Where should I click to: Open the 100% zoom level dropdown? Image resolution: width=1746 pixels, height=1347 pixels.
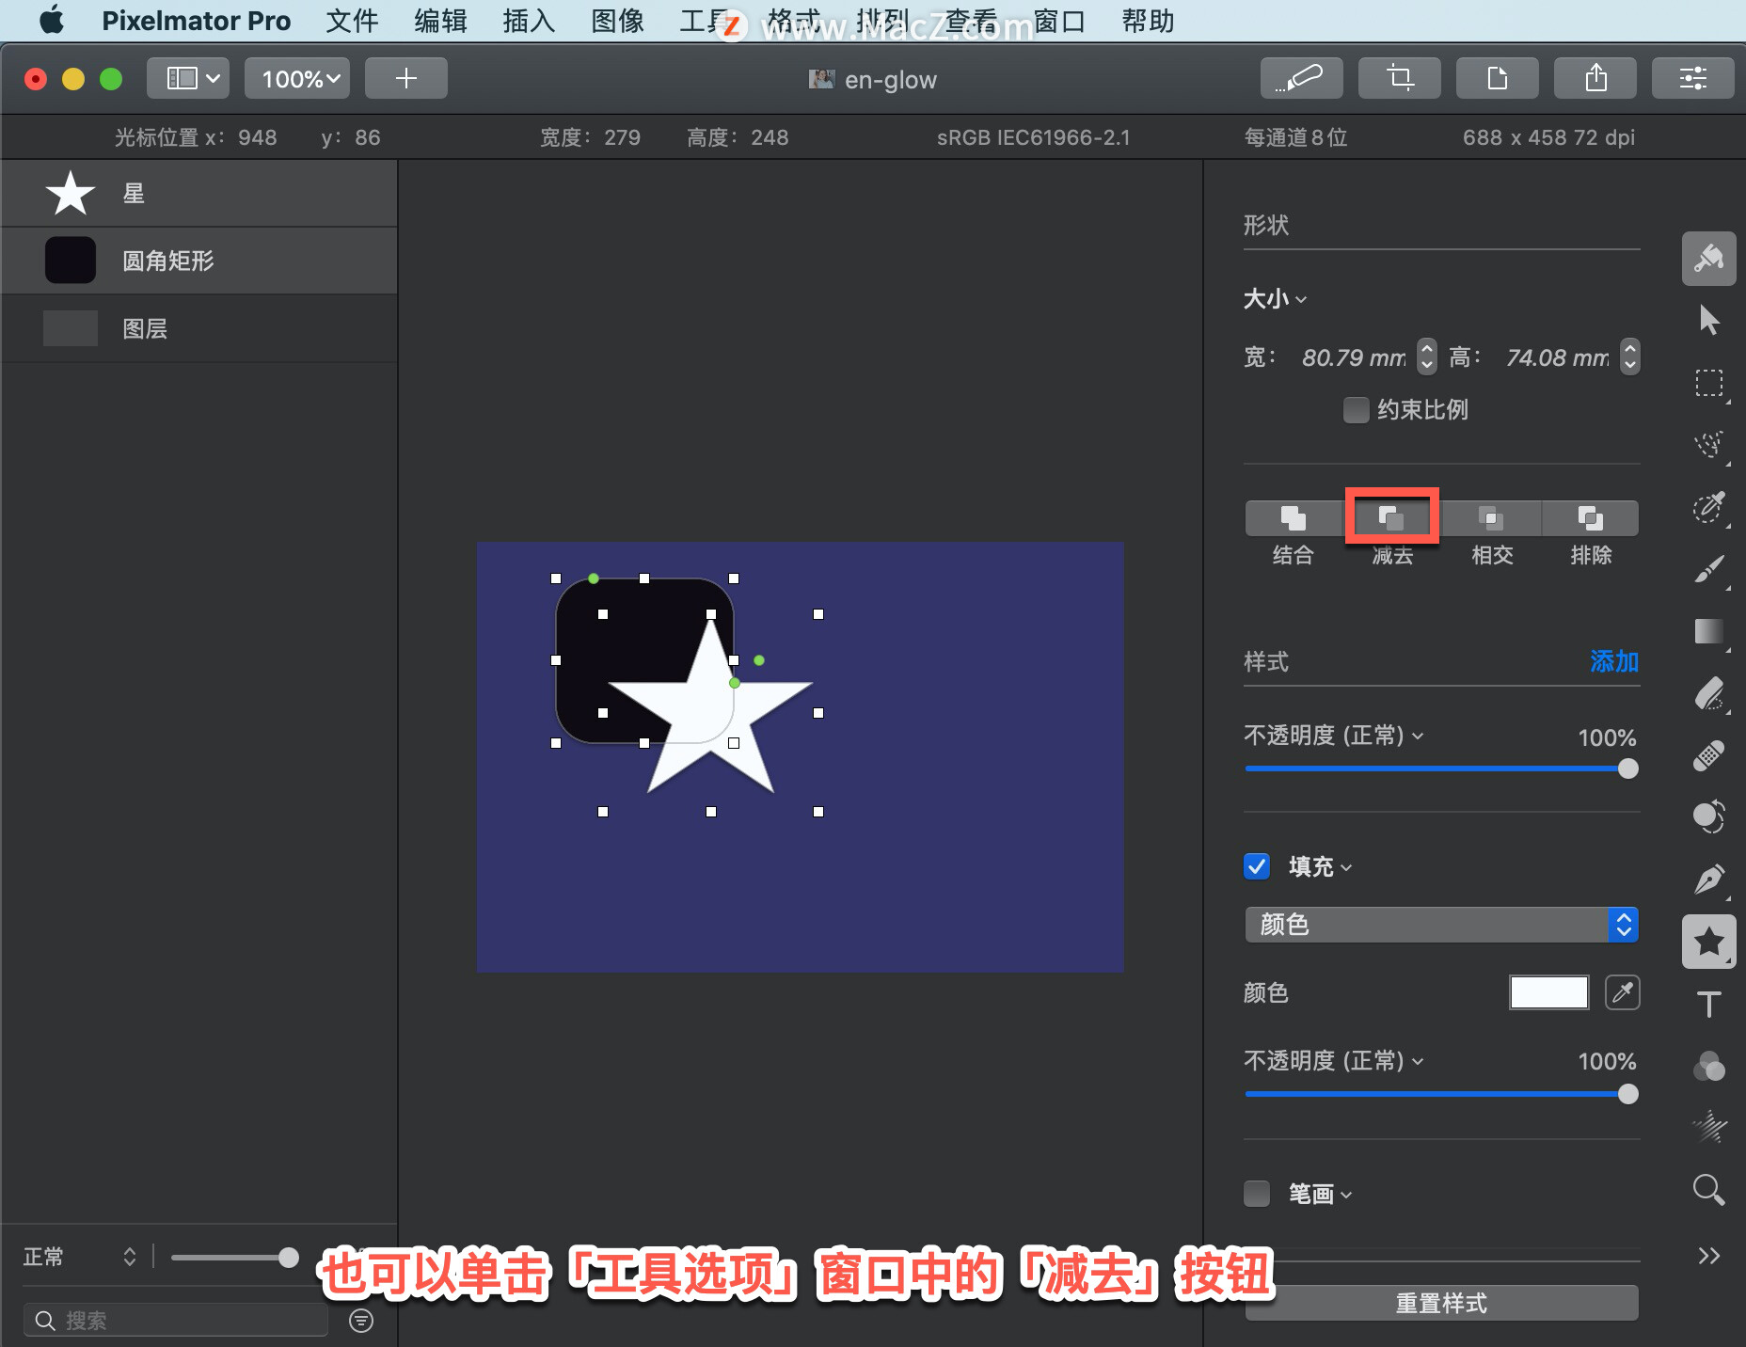click(x=297, y=78)
